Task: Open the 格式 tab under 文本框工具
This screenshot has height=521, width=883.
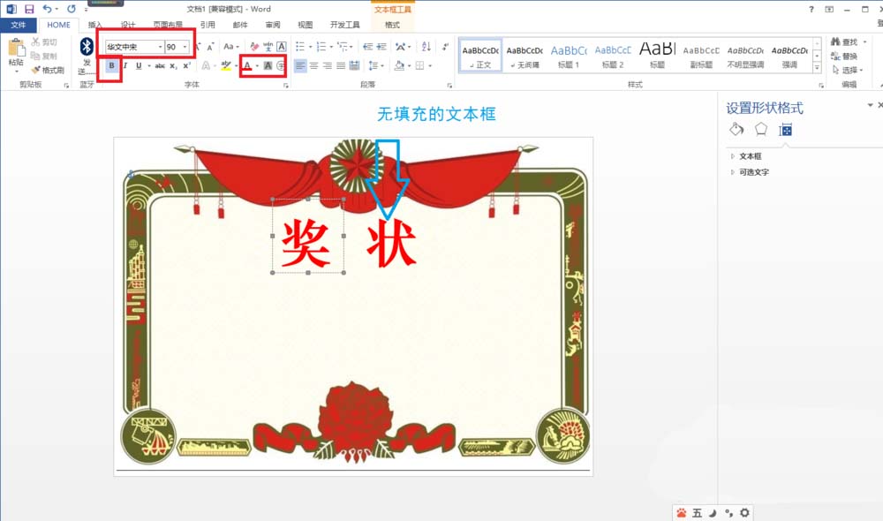Action: coord(392,26)
